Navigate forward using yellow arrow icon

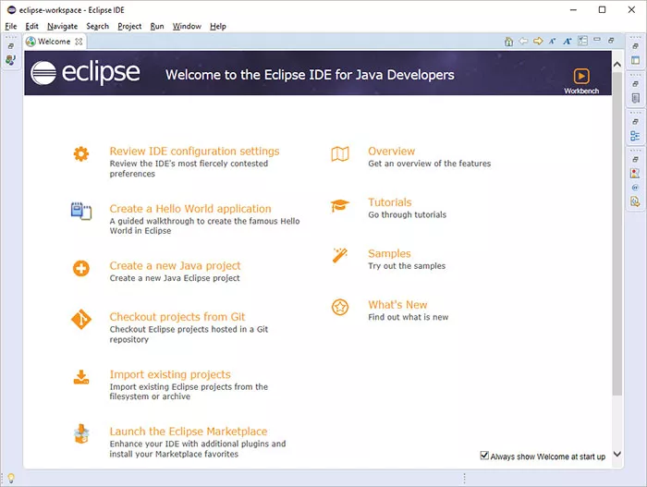[538, 41]
